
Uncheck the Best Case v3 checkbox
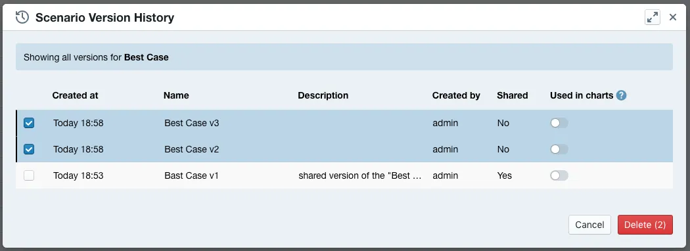tap(29, 123)
